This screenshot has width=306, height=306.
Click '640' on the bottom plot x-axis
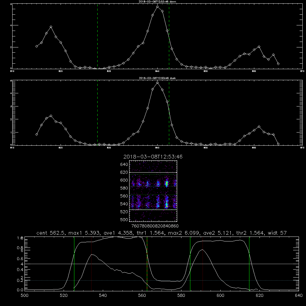point(299,296)
